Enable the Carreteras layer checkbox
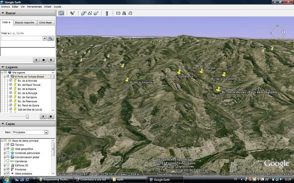294x183 pixels. coord(8,161)
